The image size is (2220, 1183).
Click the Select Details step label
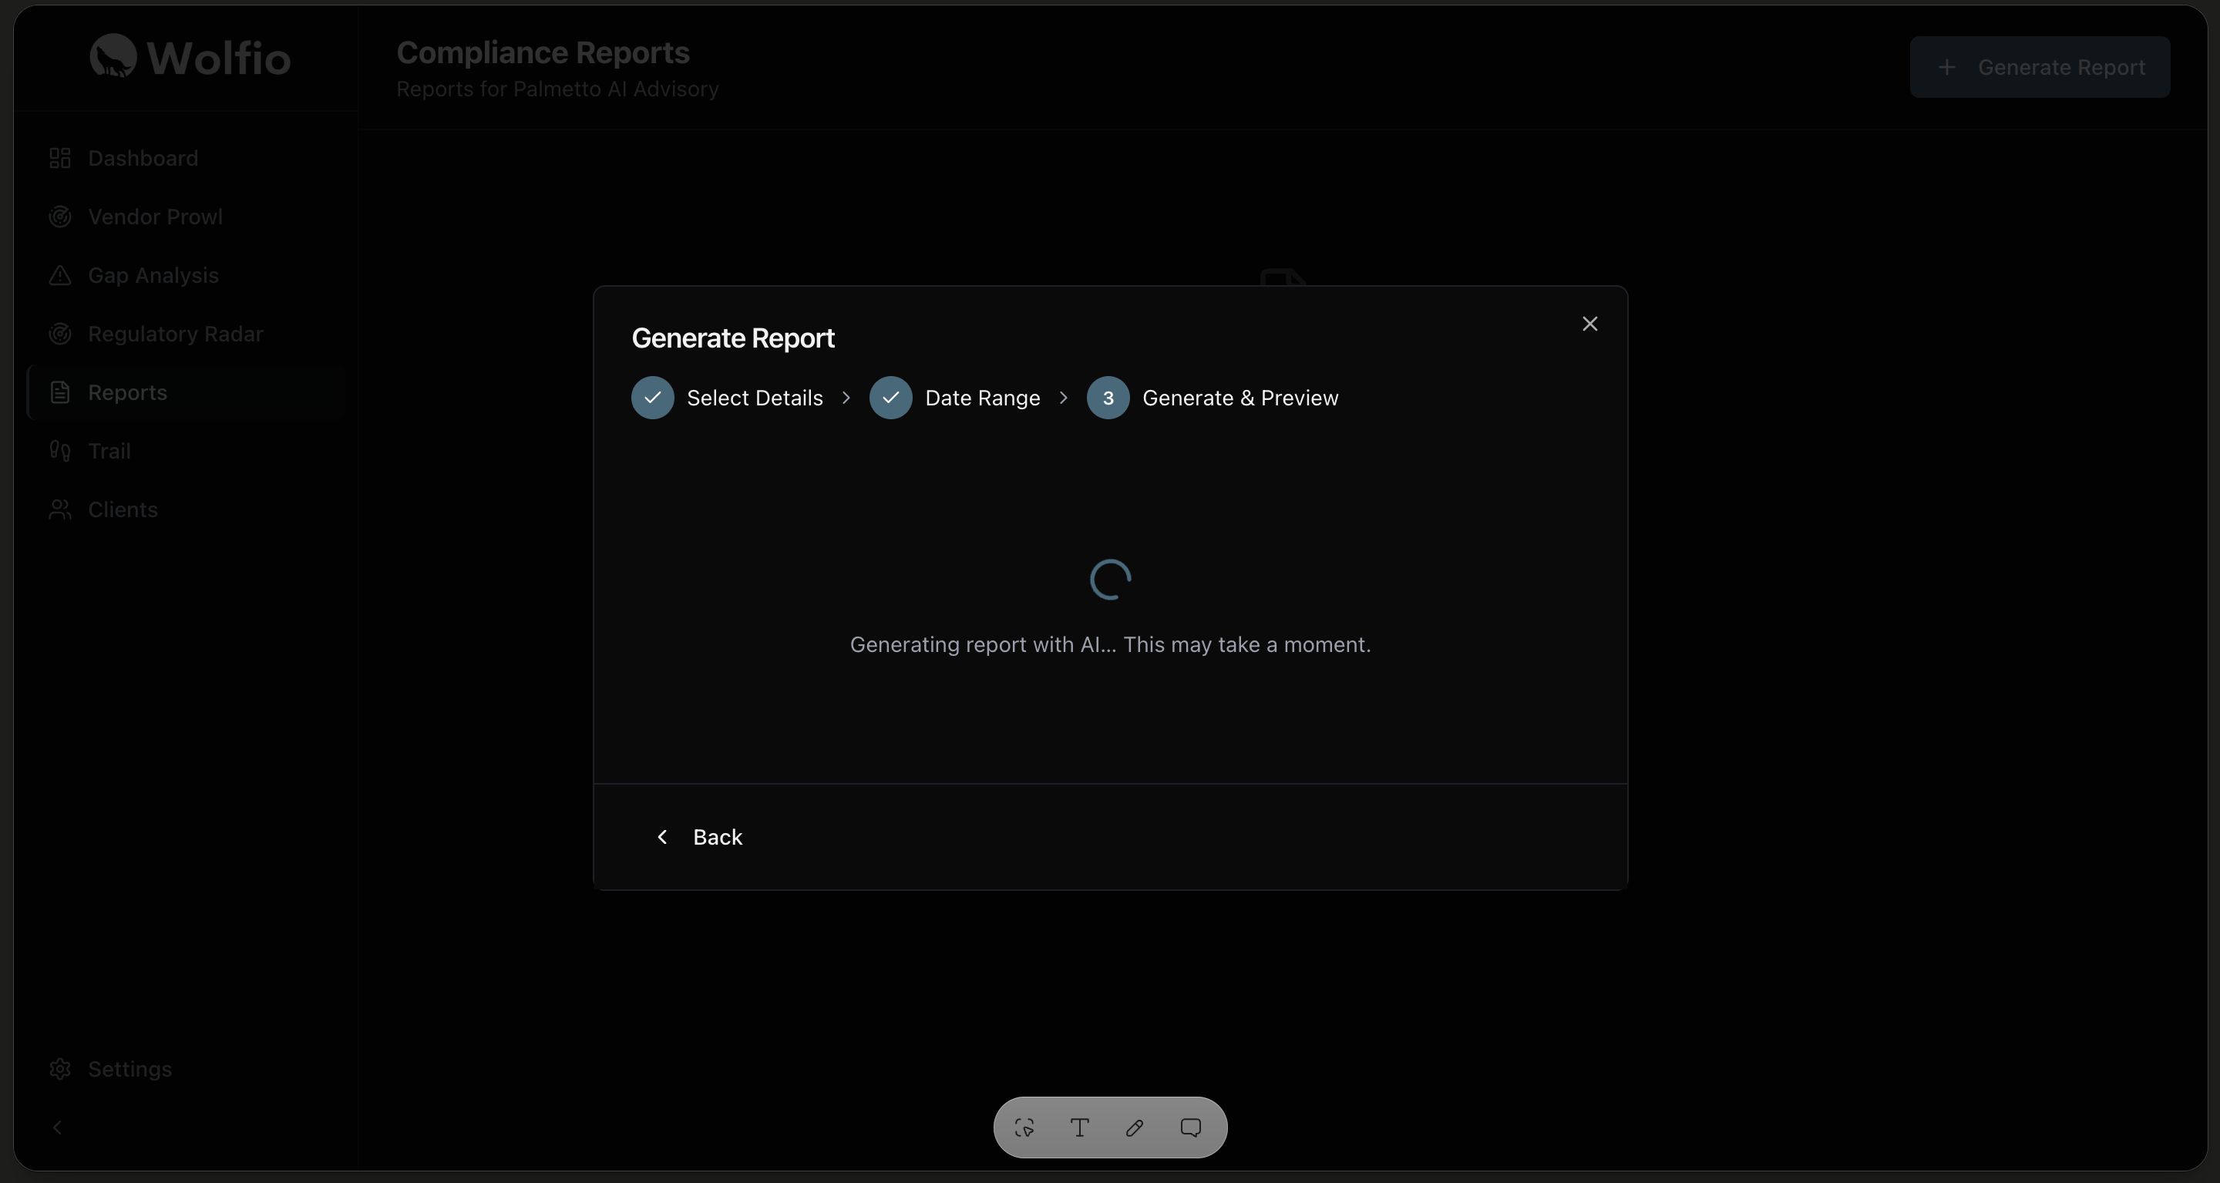point(754,398)
